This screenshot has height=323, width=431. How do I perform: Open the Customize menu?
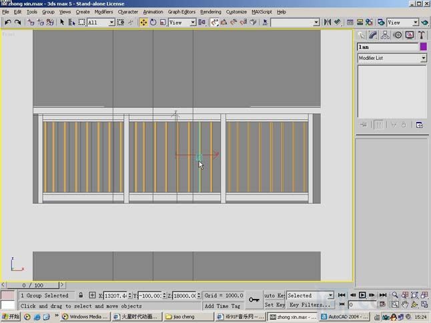point(236,12)
